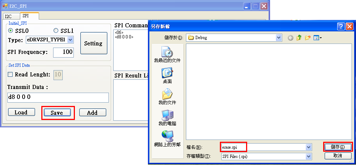This screenshot has height=165, width=356.
Task: Open the view menu dropdown arrow
Action: point(321,38)
